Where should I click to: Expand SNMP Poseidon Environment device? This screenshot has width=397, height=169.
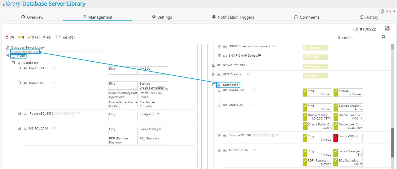click(219, 47)
